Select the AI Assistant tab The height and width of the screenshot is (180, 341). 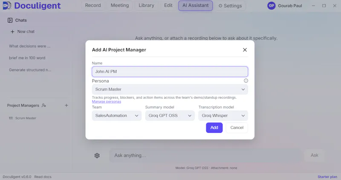pyautogui.click(x=196, y=6)
